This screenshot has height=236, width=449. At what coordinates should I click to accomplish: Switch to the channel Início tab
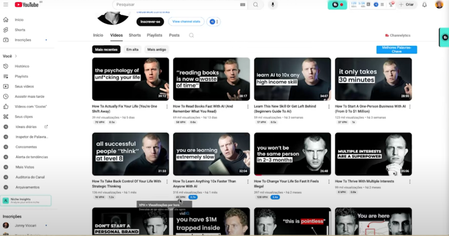click(98, 35)
